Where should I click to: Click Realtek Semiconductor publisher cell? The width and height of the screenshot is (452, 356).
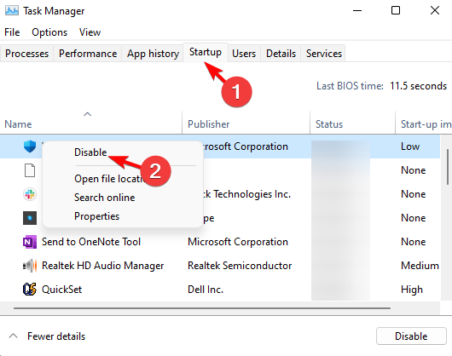click(240, 266)
